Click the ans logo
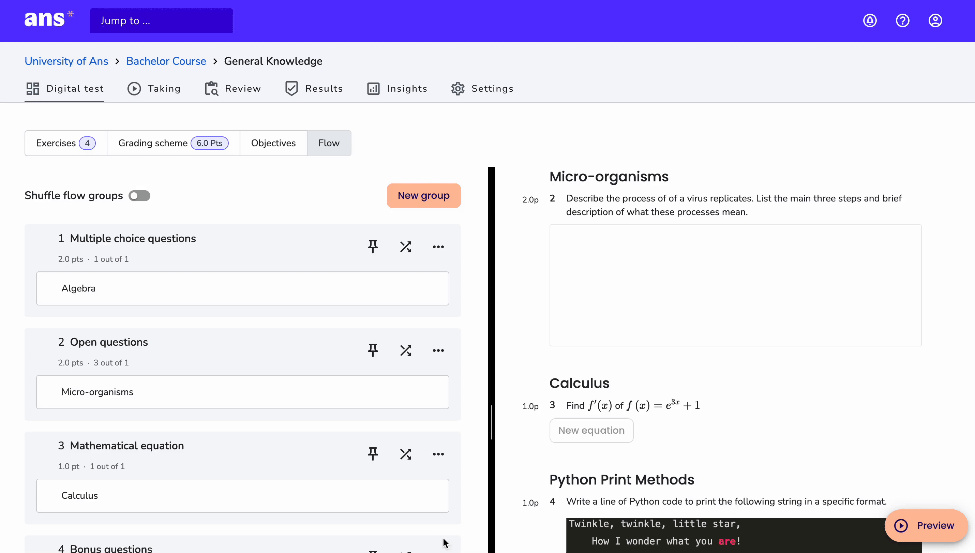 coord(49,19)
